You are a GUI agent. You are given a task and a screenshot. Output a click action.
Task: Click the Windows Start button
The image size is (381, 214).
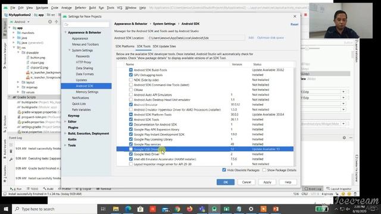[x=6, y=209]
